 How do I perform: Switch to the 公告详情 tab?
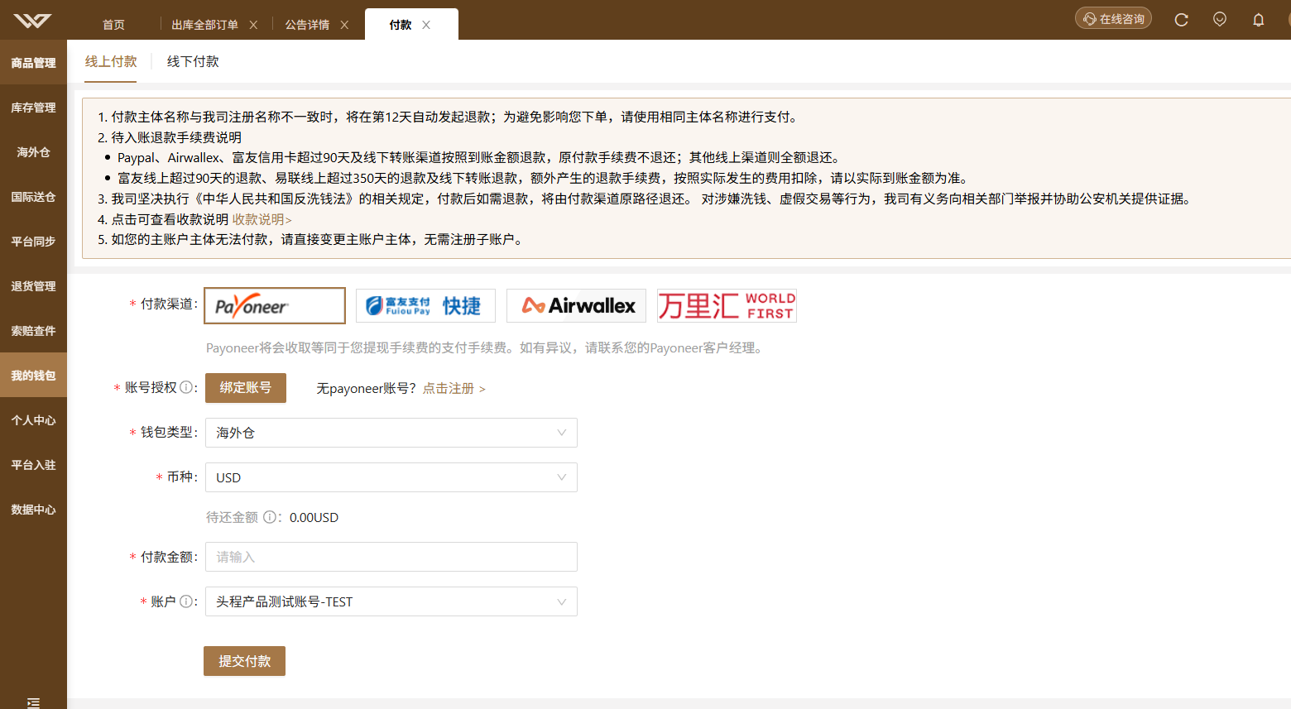click(307, 25)
